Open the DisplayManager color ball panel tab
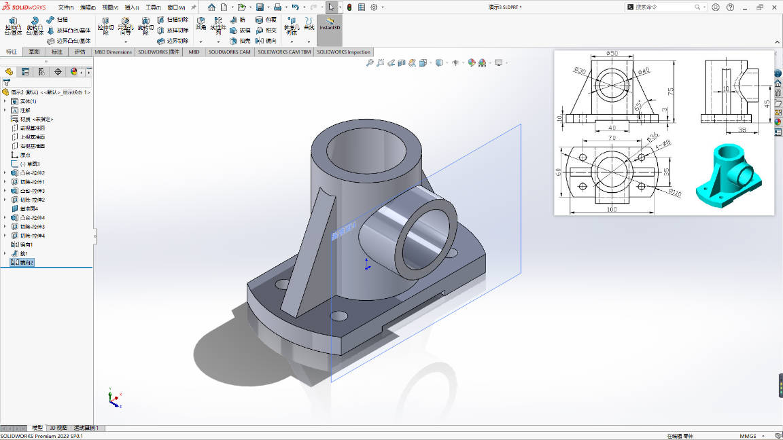Screen dimensions: 783x440 pyautogui.click(x=74, y=72)
